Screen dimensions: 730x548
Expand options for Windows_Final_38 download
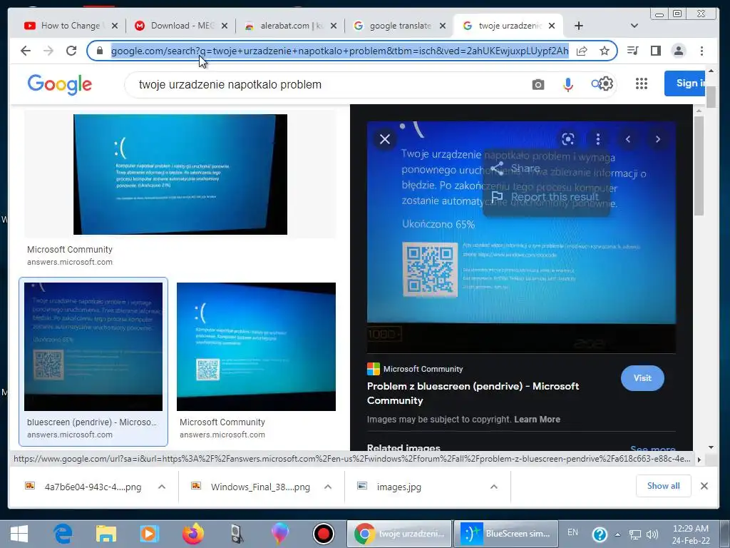pos(328,487)
